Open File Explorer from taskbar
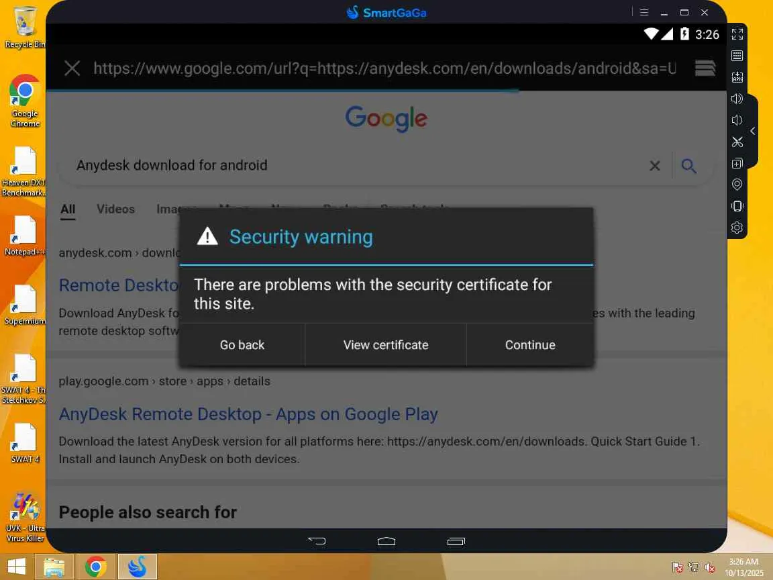Viewport: 773px width, 580px height. [54, 566]
